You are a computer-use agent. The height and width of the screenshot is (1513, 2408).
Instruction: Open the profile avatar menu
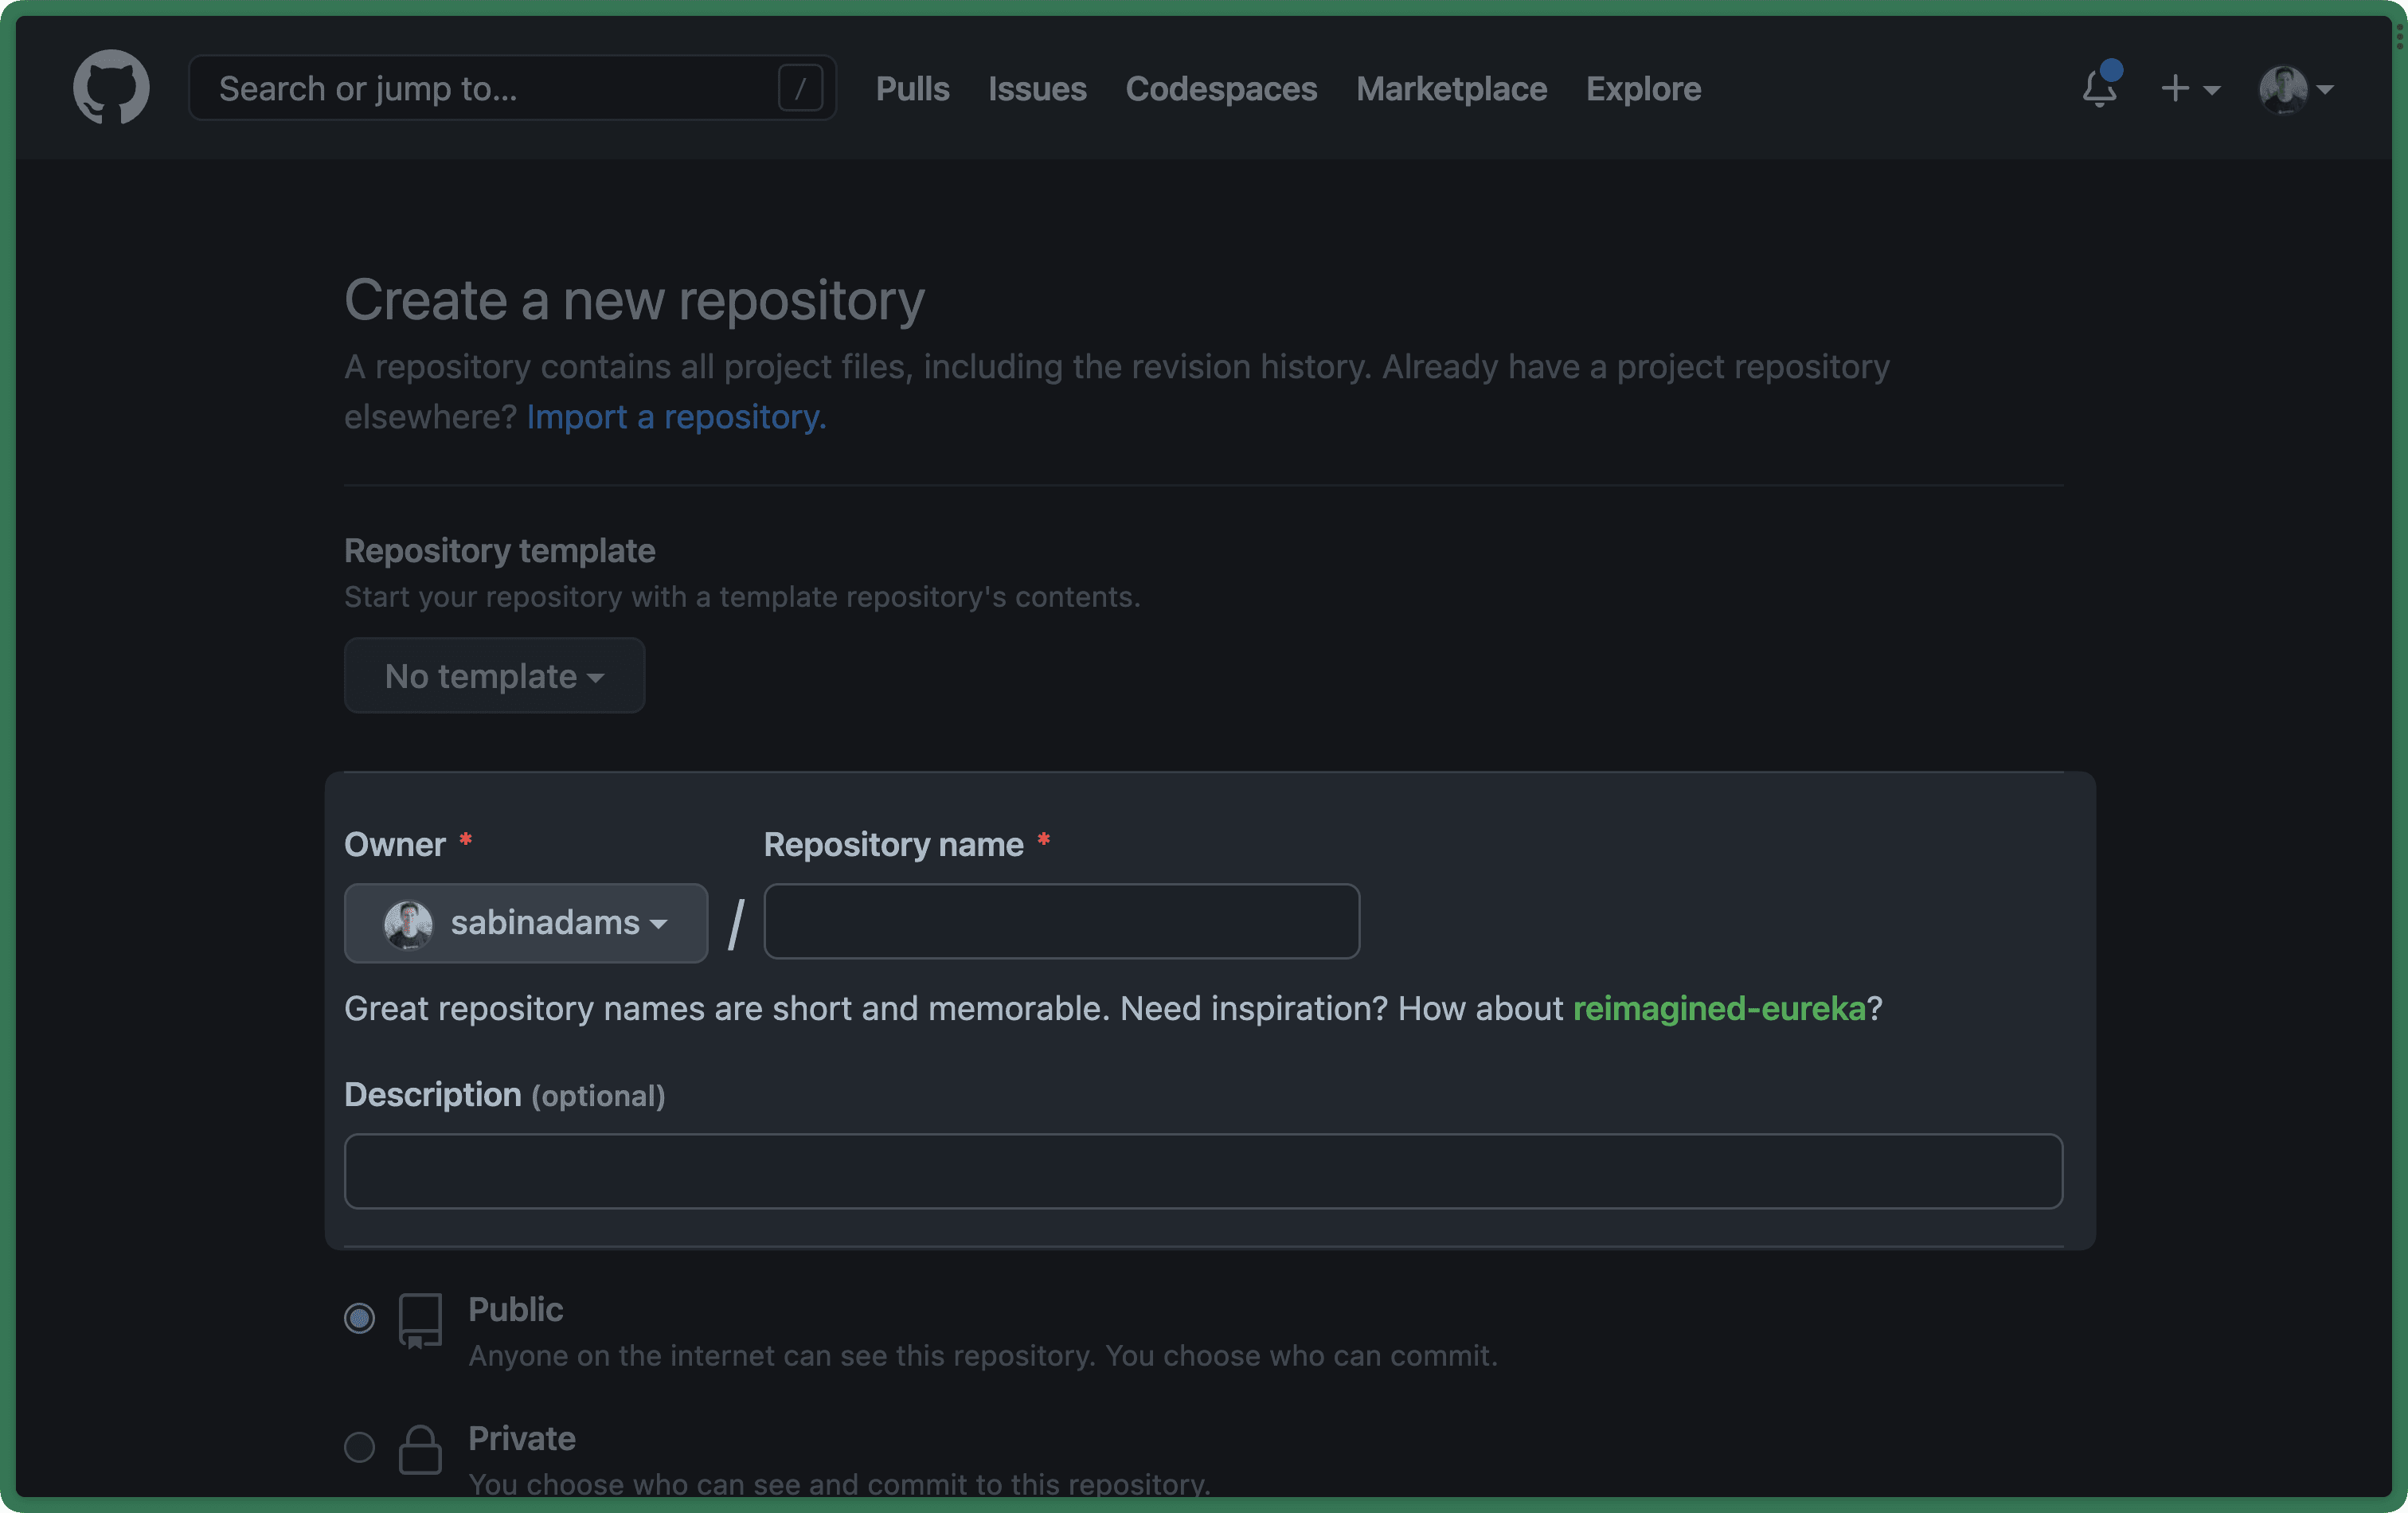coord(2287,90)
